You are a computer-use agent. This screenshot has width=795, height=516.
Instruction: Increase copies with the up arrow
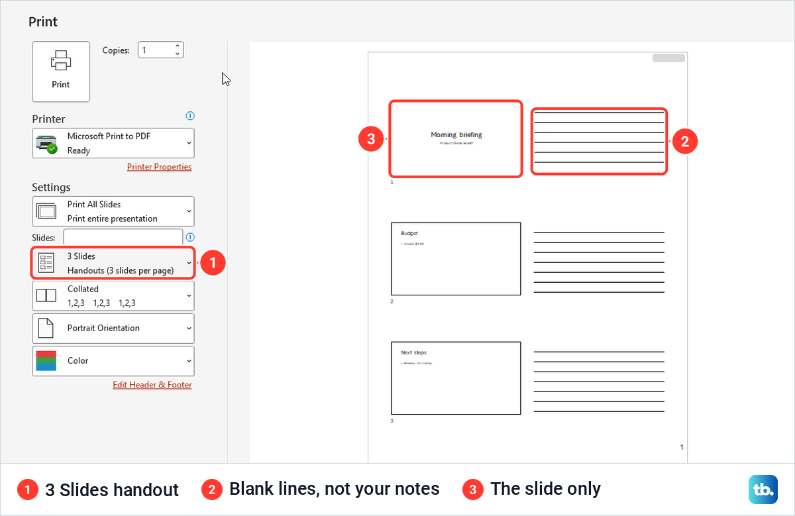(177, 46)
